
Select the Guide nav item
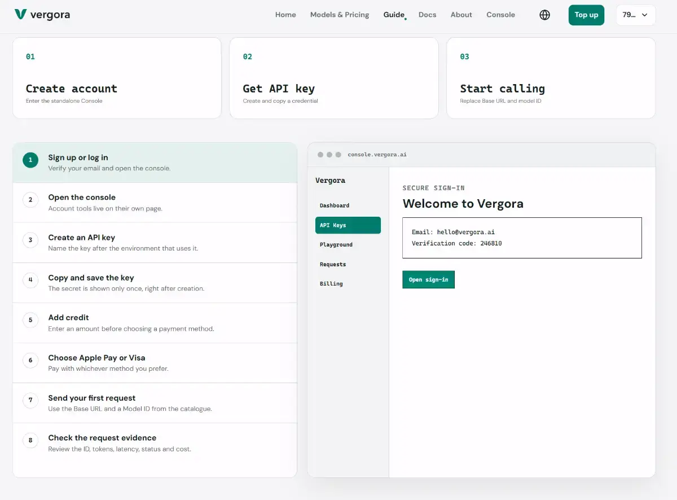[394, 15]
